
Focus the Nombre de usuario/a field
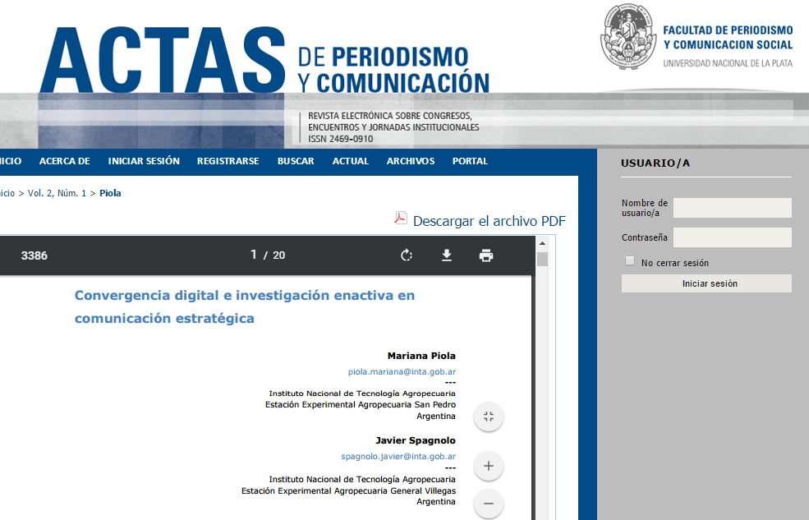click(732, 208)
